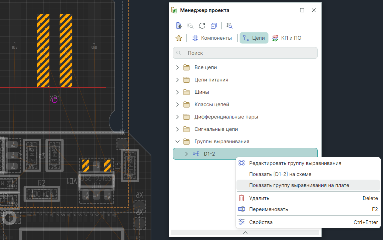Select Показать группу выравнивания на плате
Screen dimensions: 383x240
pyautogui.click(x=299, y=185)
